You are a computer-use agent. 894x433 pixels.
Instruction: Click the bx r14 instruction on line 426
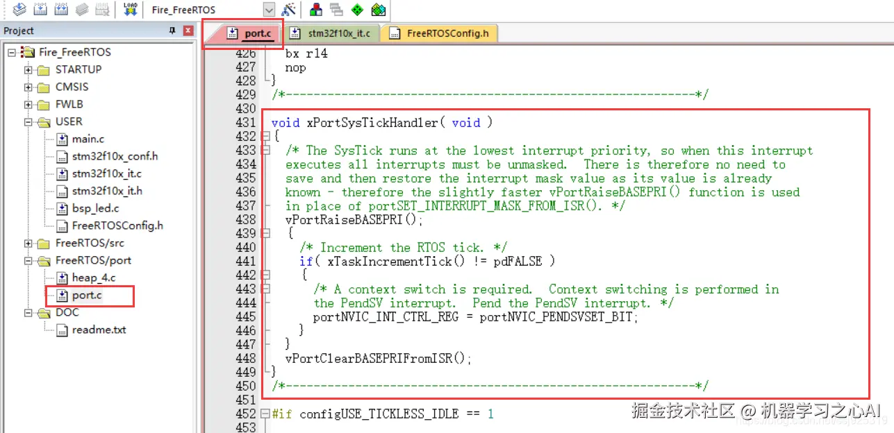(x=306, y=53)
